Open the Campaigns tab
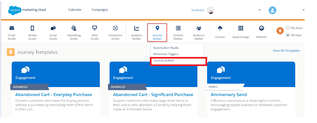This screenshot has height=123, width=317. [x=100, y=10]
